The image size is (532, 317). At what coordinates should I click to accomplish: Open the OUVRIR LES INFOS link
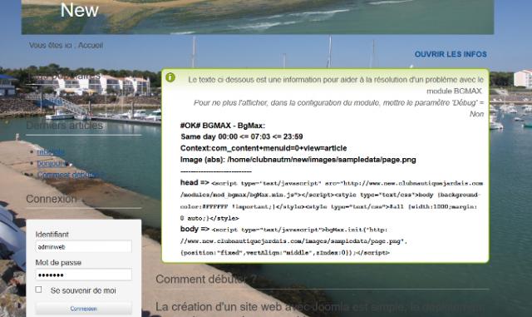451,54
